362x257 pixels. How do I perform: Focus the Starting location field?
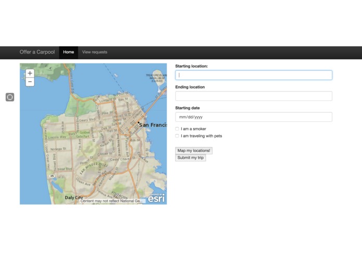[254, 75]
